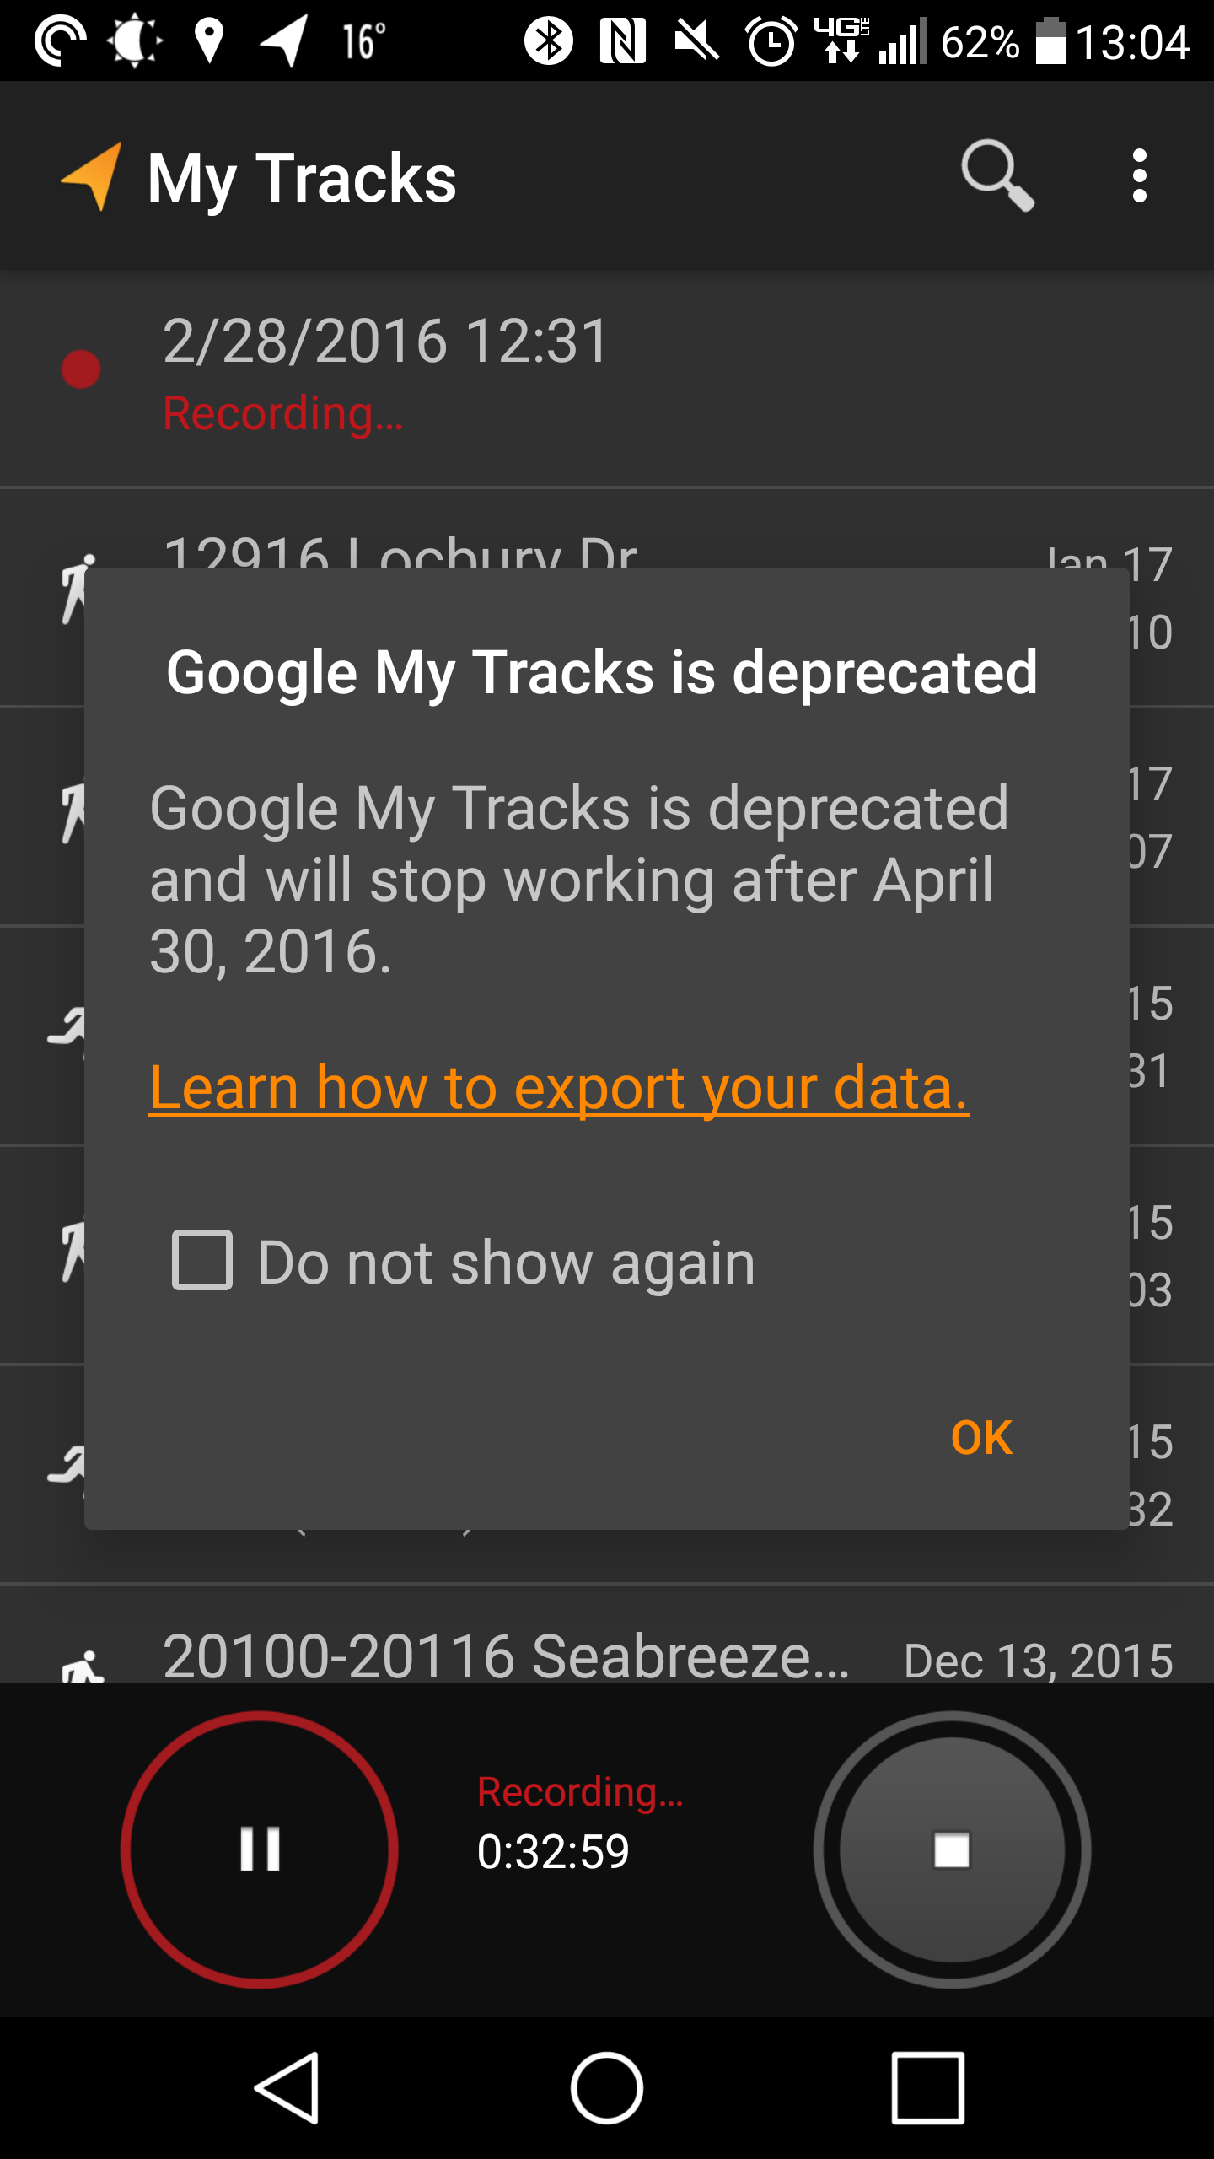Viewport: 1214px width, 2159px height.
Task: Stop the current recording
Action: tap(952, 1849)
